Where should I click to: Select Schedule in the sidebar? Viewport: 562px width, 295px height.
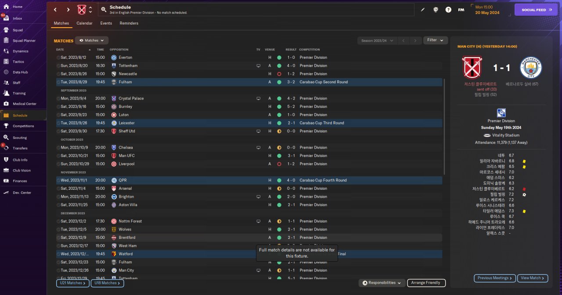pos(23,116)
